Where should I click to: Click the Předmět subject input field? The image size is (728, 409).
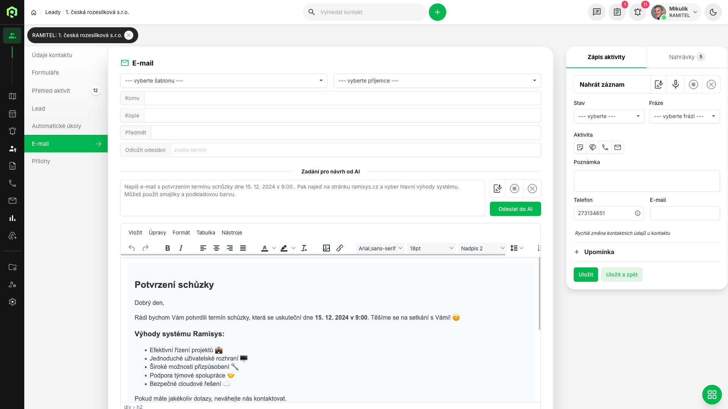tap(346, 133)
